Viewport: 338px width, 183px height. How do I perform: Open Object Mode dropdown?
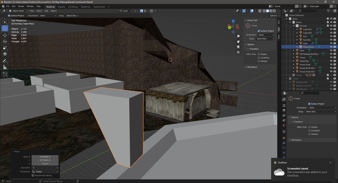pos(17,11)
